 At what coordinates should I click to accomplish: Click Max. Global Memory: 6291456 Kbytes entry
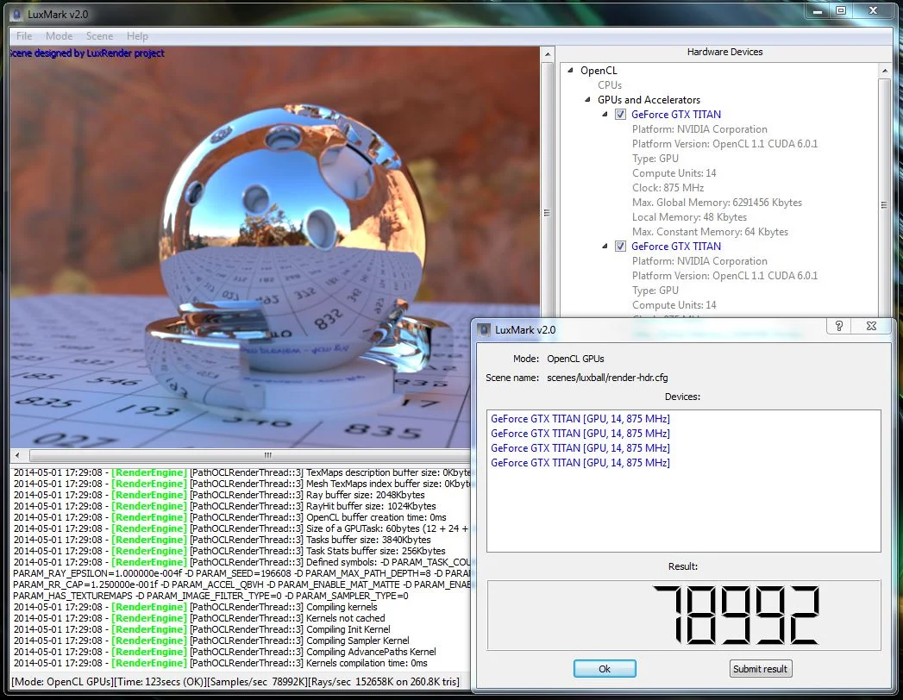(x=717, y=202)
